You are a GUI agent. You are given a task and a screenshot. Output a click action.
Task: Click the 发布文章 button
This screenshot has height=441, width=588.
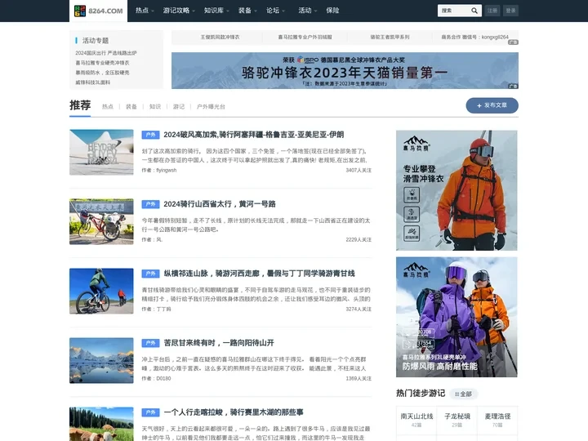[492, 105]
